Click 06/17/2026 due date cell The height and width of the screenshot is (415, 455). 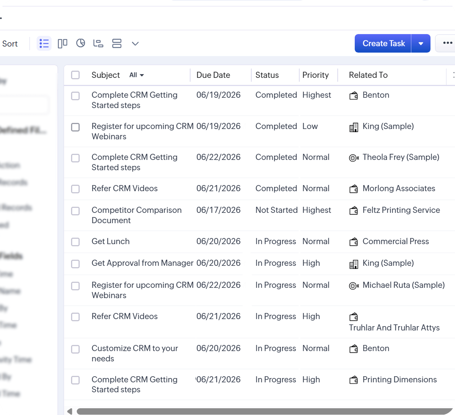219,210
